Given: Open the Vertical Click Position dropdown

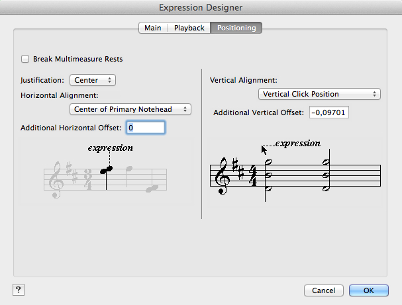Looking at the screenshot, I should click(x=319, y=94).
